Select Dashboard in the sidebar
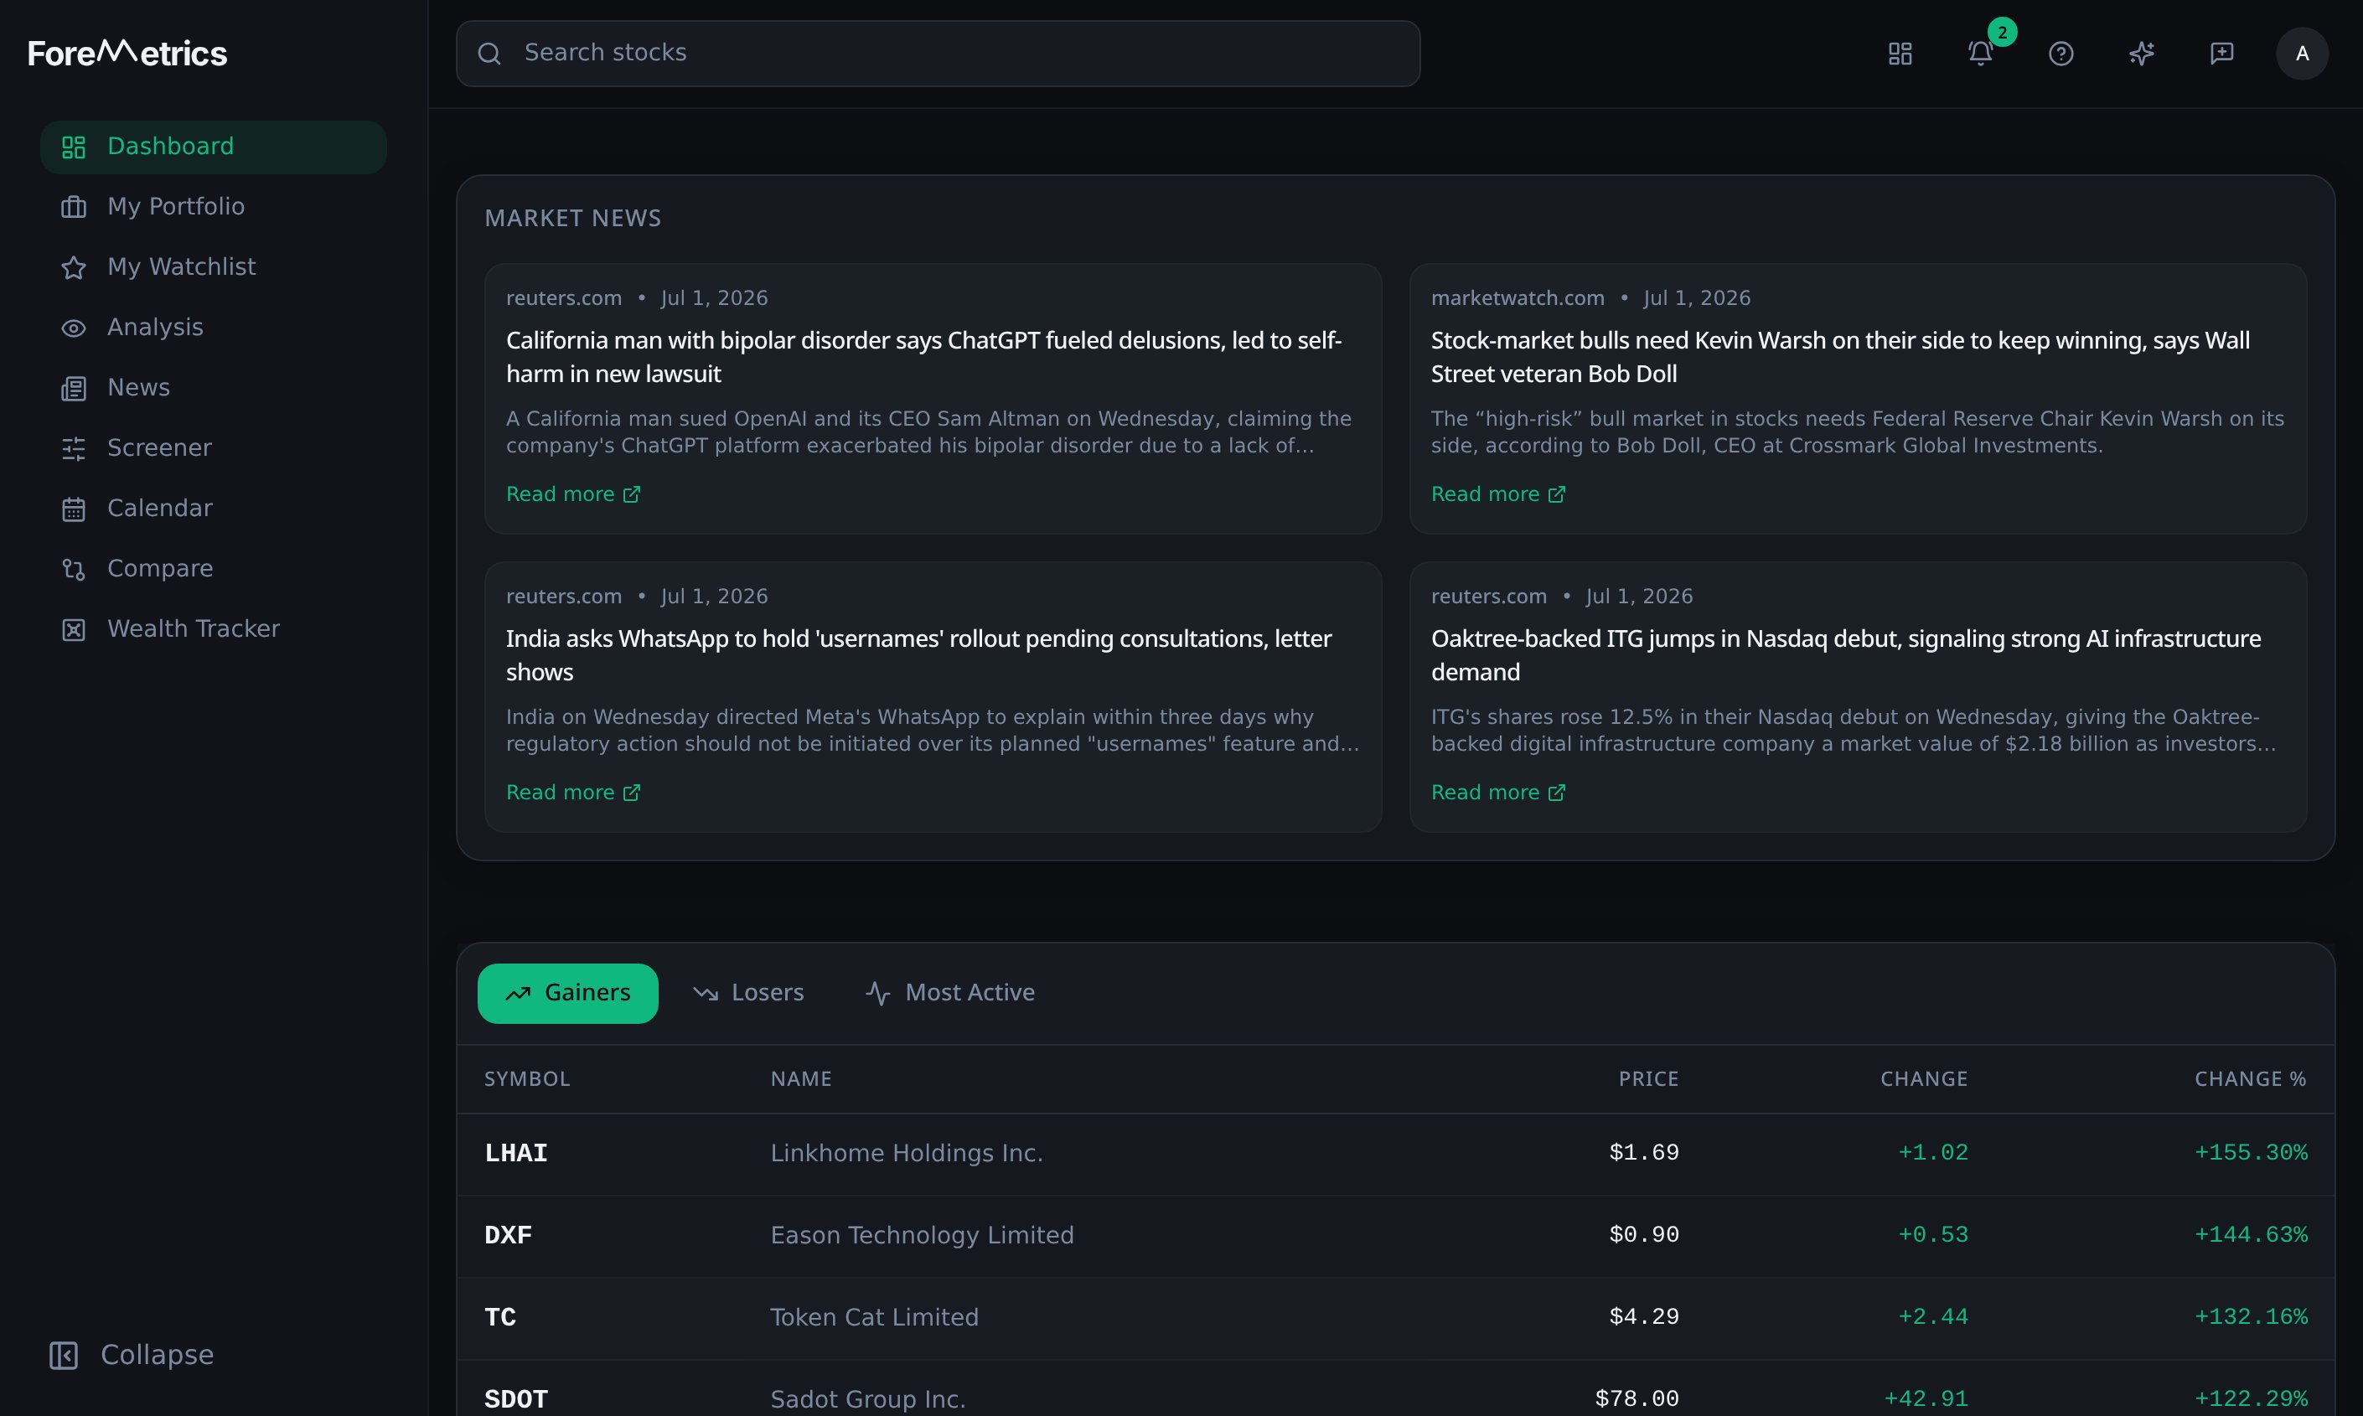This screenshot has height=1416, width=2363. click(x=214, y=147)
